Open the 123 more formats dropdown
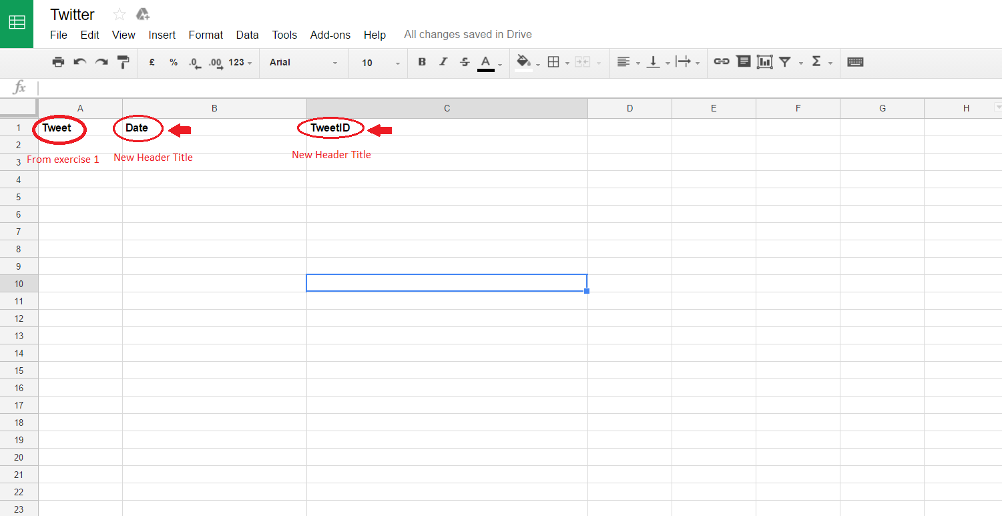 240,62
